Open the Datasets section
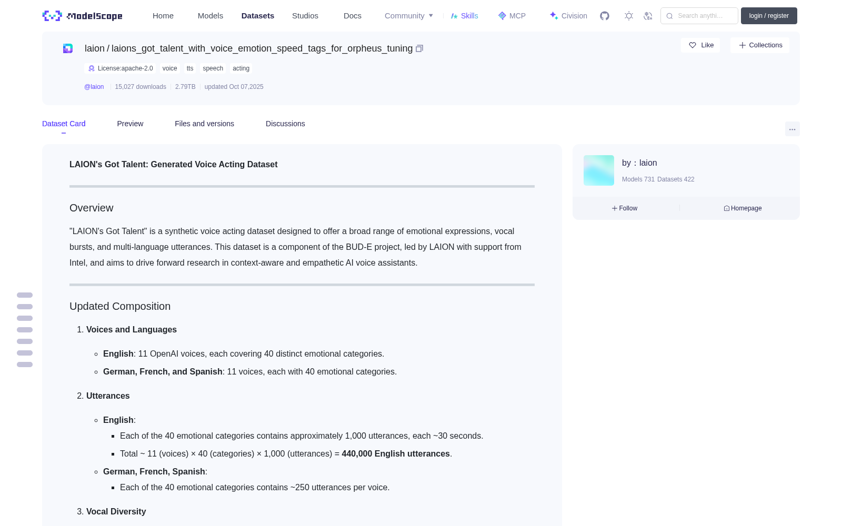 [258, 16]
